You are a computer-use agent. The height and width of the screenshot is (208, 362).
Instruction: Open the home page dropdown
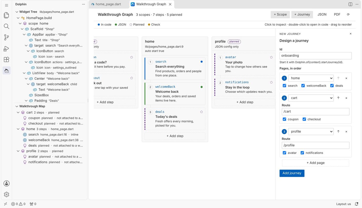coord(311,78)
